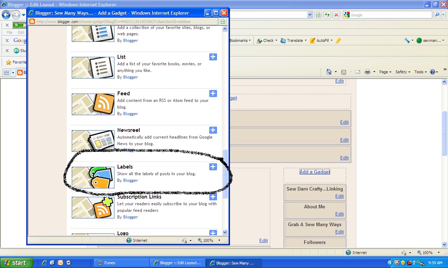Click the RSS feeds icon in the command bar
This screenshot has height=268, width=448.
point(344,72)
